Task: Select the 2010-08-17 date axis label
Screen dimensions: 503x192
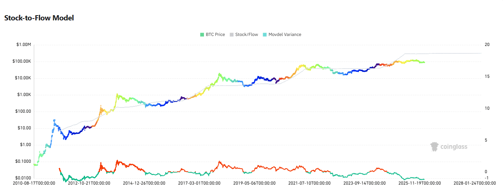Action: click(34, 183)
